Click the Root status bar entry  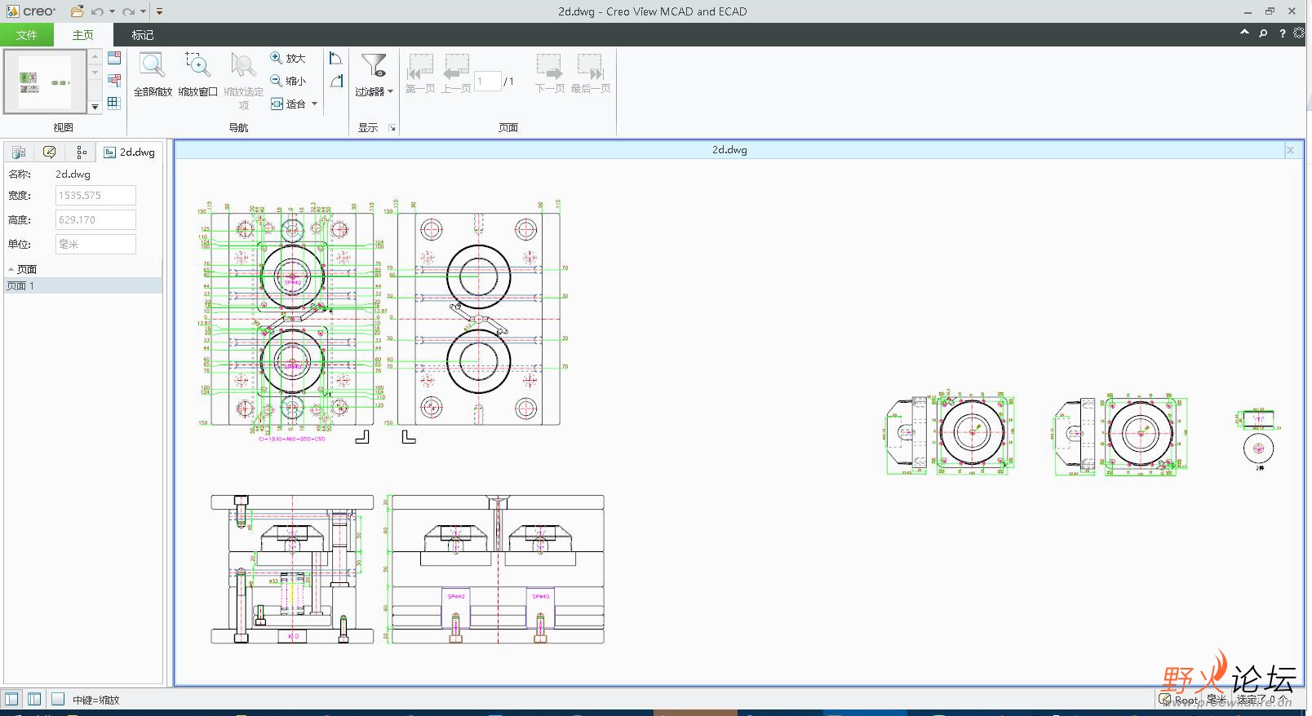coord(1179,700)
